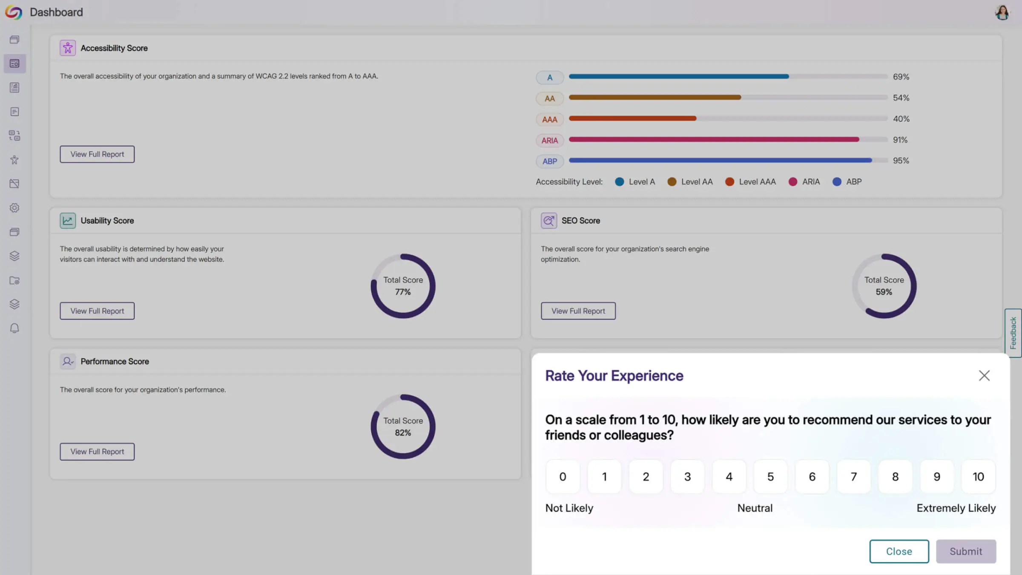The height and width of the screenshot is (575, 1022).
Task: Open the dashboard icon in sidebar
Action: [x=14, y=63]
